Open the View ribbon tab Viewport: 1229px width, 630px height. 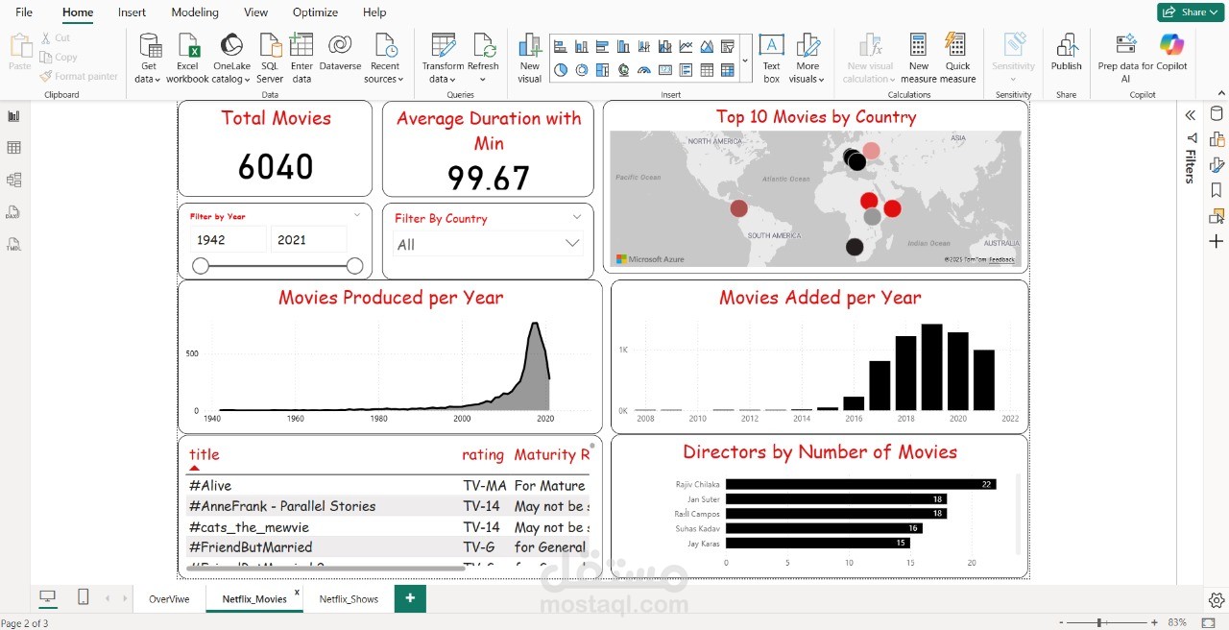pos(255,12)
